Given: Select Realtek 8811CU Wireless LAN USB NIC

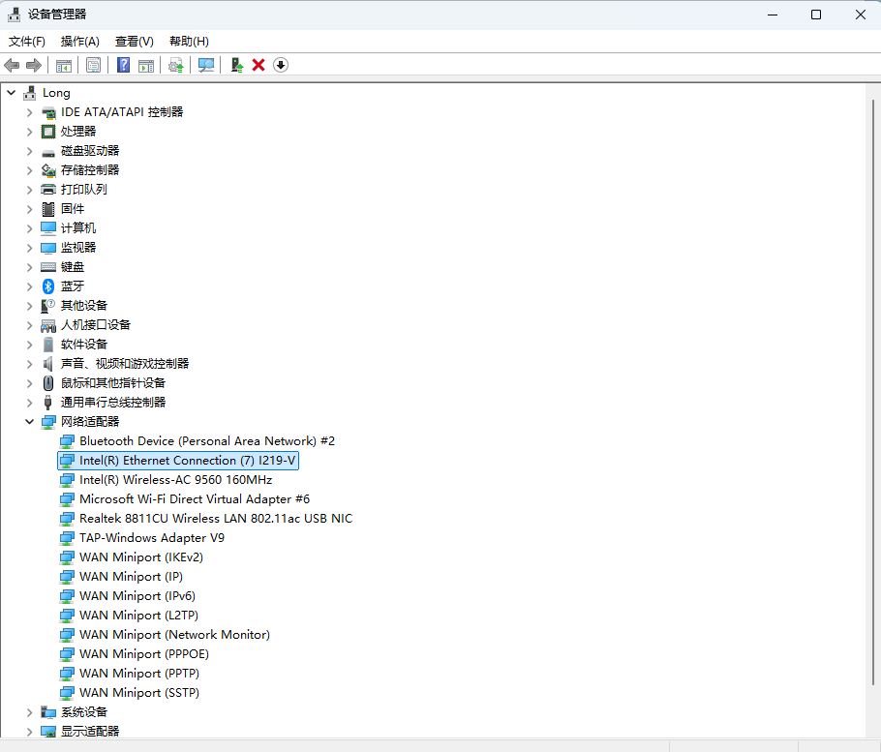Looking at the screenshot, I should tap(215, 519).
